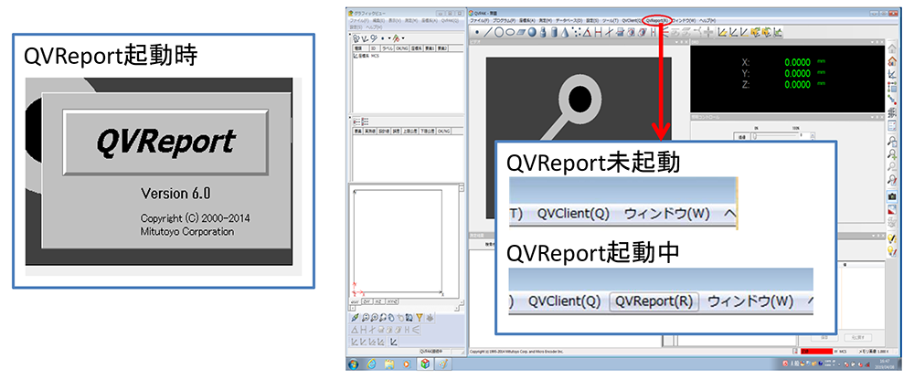This screenshot has width=914, height=380.
Task: Select the Ellipse measurement tool
Action: point(510,33)
